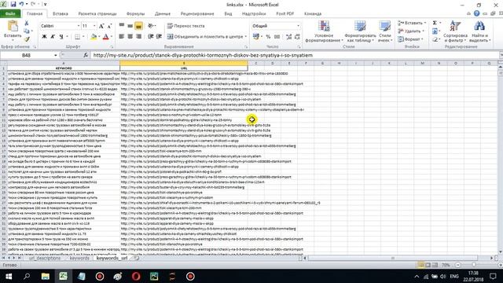Toggle top vertical alignment
This screenshot has height=283, width=503.
click(x=122, y=26)
